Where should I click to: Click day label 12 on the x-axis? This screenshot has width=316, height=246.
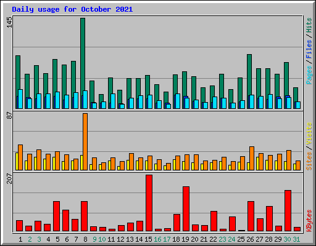(x=120, y=239)
